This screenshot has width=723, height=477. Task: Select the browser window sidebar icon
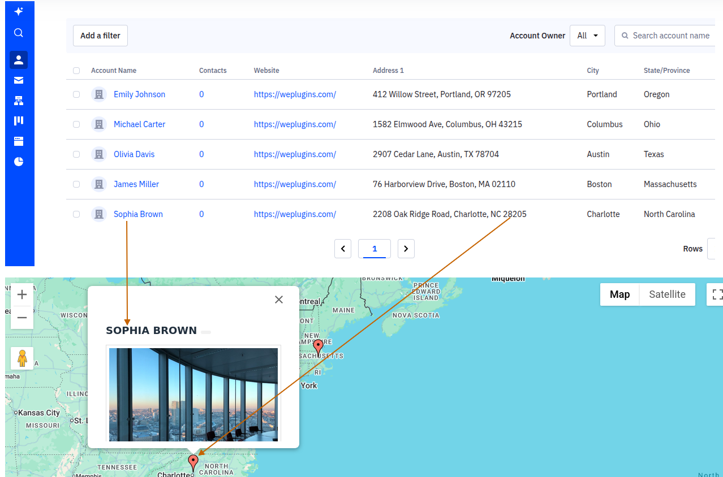19,140
